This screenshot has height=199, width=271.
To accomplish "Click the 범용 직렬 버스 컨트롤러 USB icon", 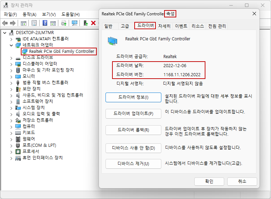I will 18,83.
